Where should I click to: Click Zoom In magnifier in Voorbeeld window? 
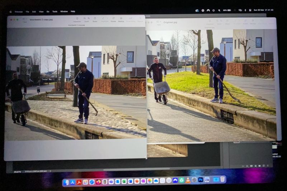click(x=88, y=19)
